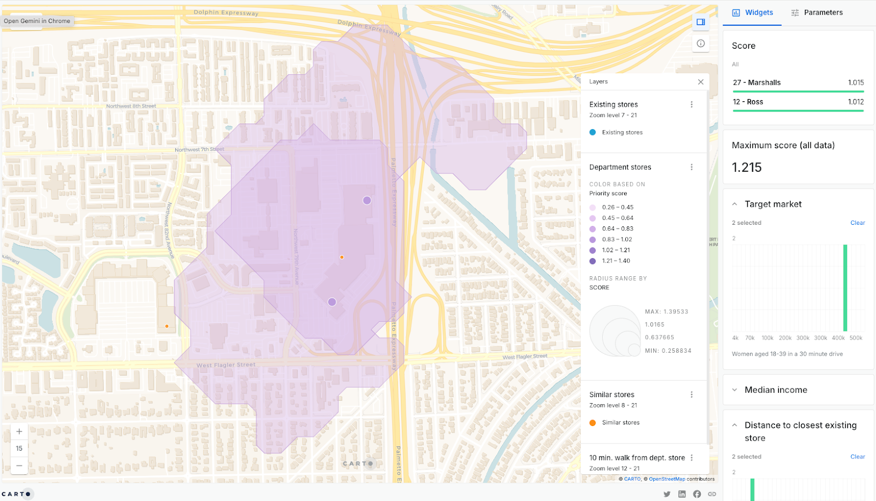This screenshot has height=501, width=876.
Task: Open 10 min. walk layer options menu
Action: coord(691,458)
